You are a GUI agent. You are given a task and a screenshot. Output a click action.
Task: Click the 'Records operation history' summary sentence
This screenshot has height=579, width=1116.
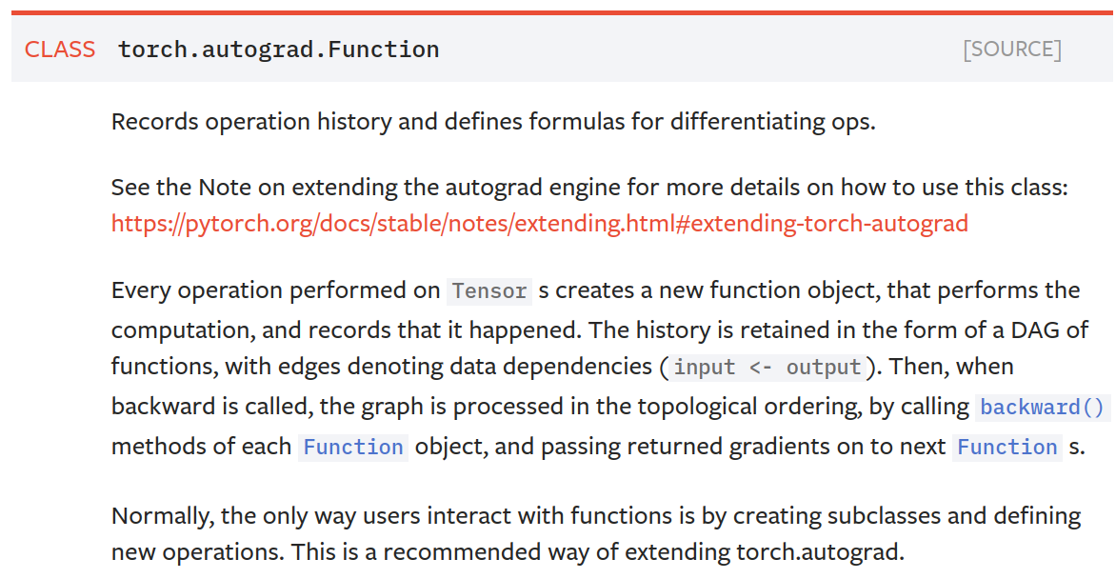[x=493, y=122]
